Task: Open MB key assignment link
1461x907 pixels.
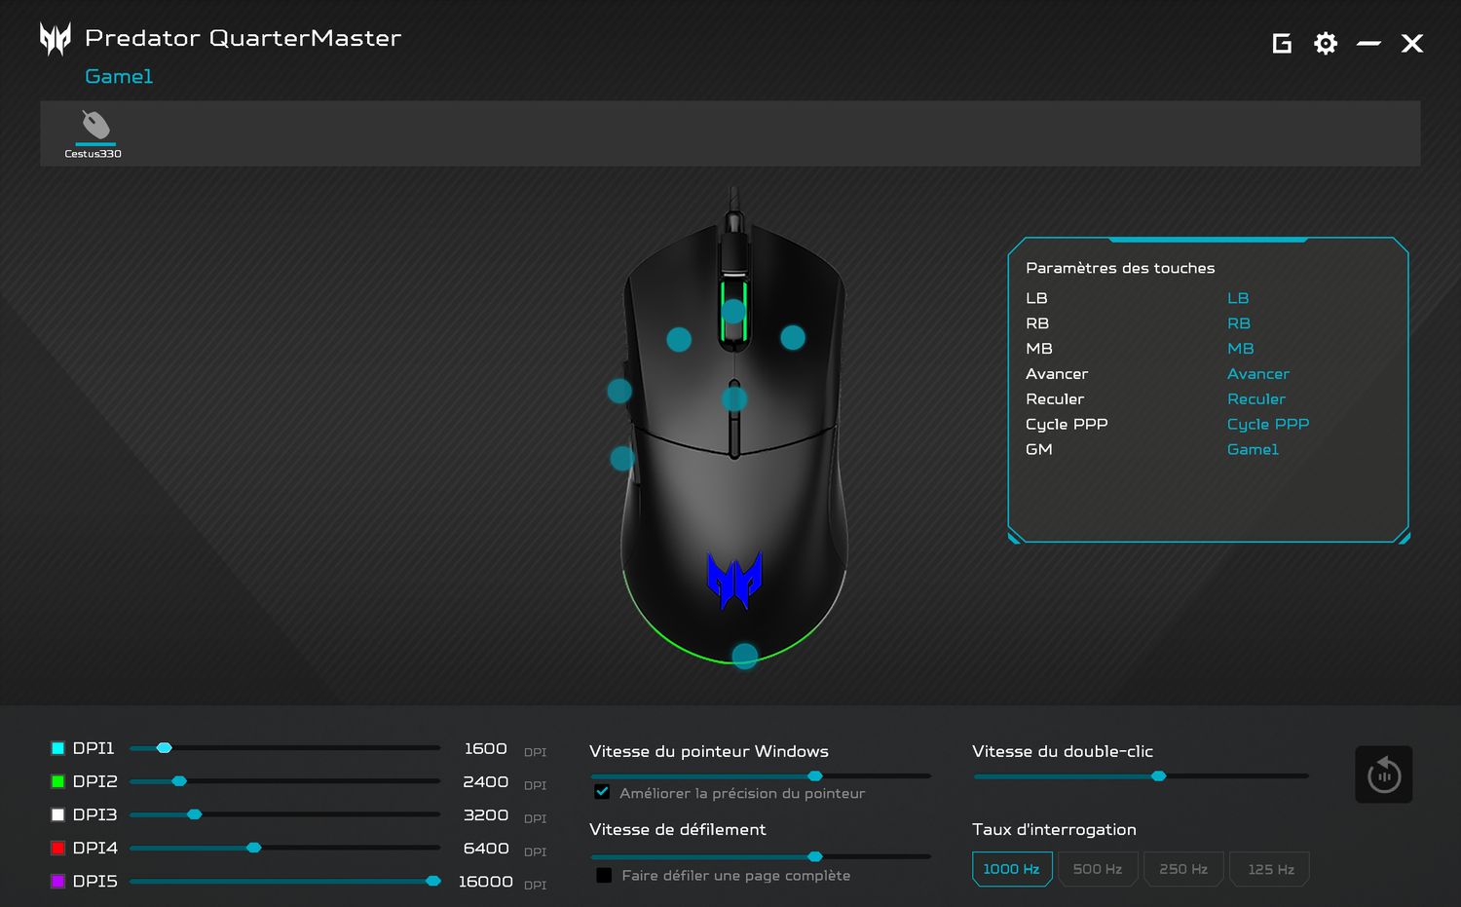Action: click(x=1241, y=349)
